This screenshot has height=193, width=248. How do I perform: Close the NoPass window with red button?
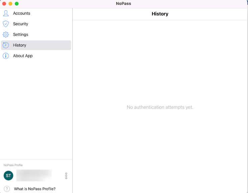[x=4, y=4]
